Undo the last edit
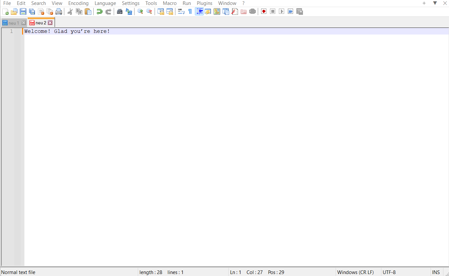449x276 pixels. point(99,11)
